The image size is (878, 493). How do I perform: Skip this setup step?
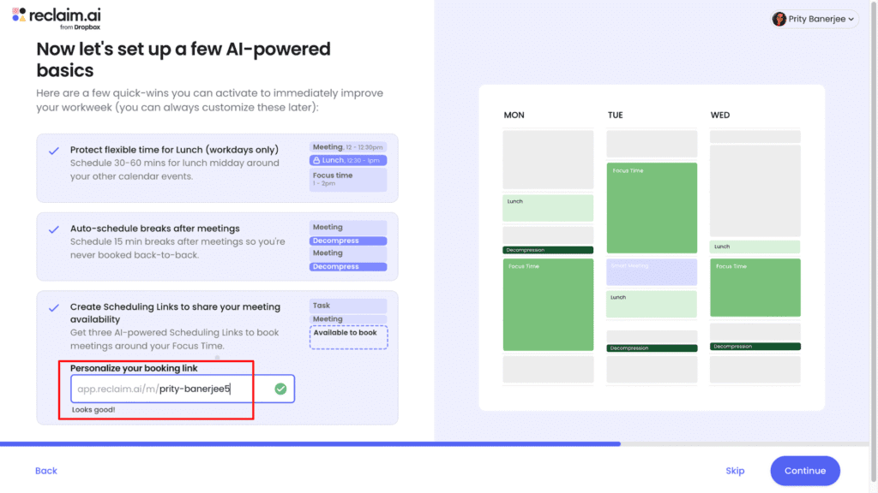point(735,470)
